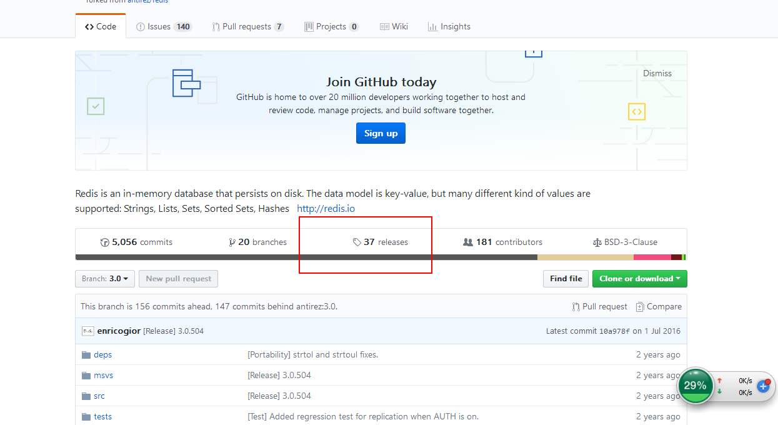Click the Projects count badge 0
Image resolution: width=778 pixels, height=425 pixels.
tap(354, 27)
